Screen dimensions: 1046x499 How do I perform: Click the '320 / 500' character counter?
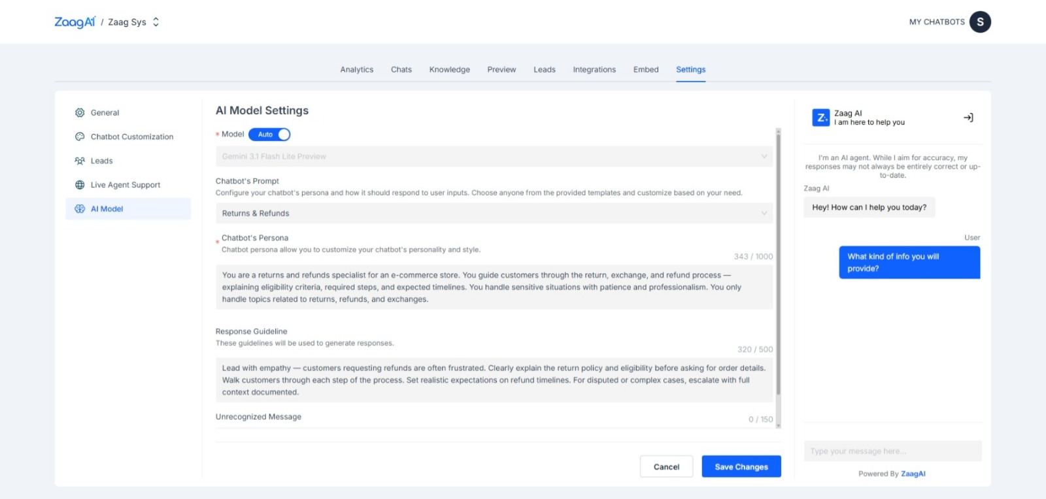(x=755, y=350)
